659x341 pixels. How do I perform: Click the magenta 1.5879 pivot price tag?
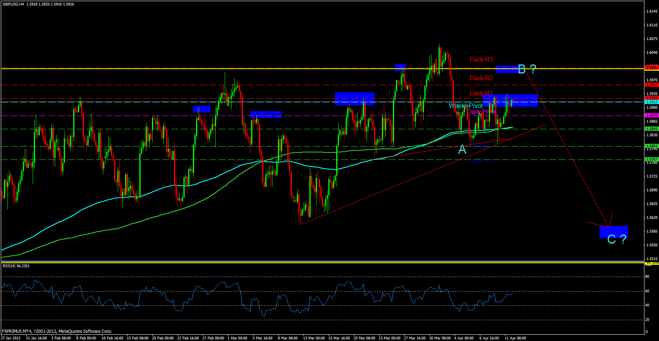point(652,115)
